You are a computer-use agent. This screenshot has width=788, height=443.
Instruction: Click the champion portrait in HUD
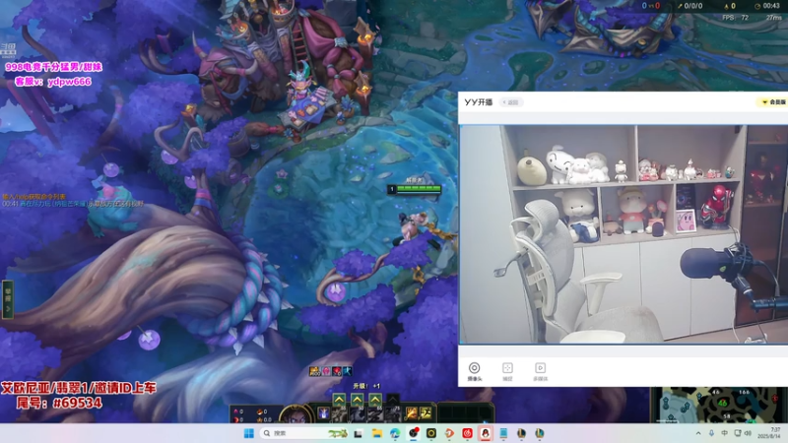pyautogui.click(x=296, y=413)
